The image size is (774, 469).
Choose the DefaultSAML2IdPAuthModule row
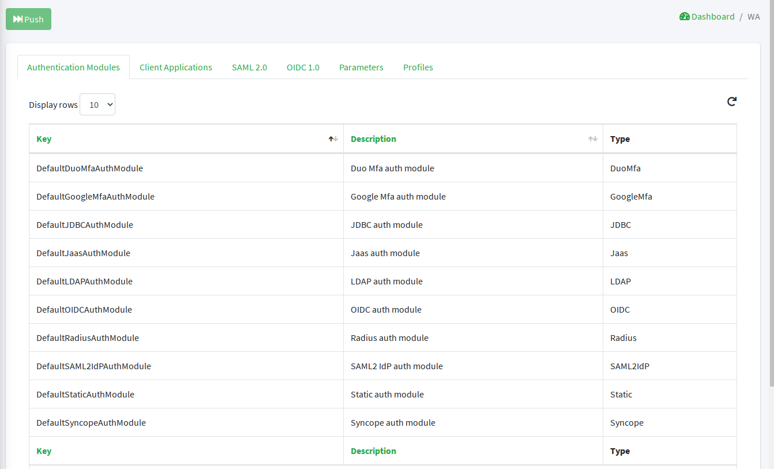93,366
